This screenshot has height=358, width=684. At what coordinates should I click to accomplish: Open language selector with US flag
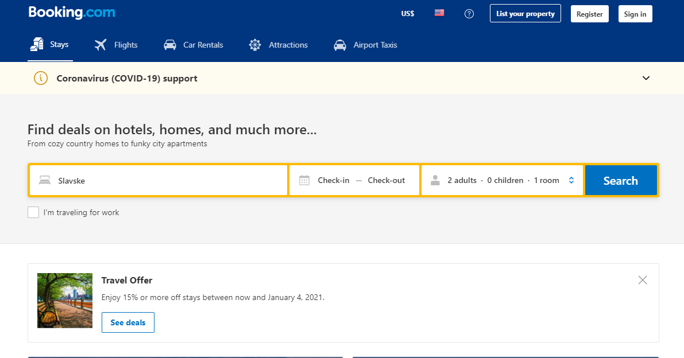439,13
